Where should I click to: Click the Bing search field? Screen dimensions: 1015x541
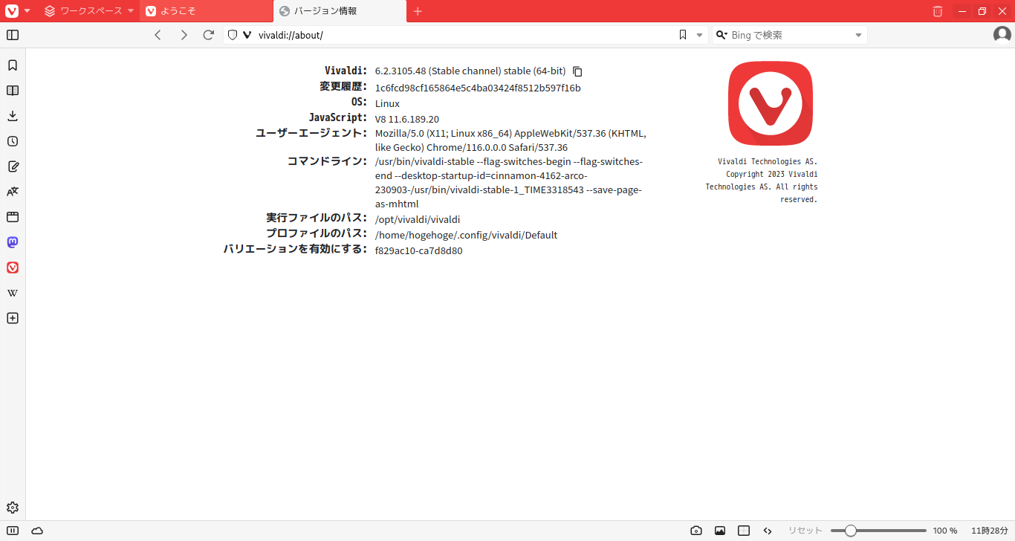(790, 35)
